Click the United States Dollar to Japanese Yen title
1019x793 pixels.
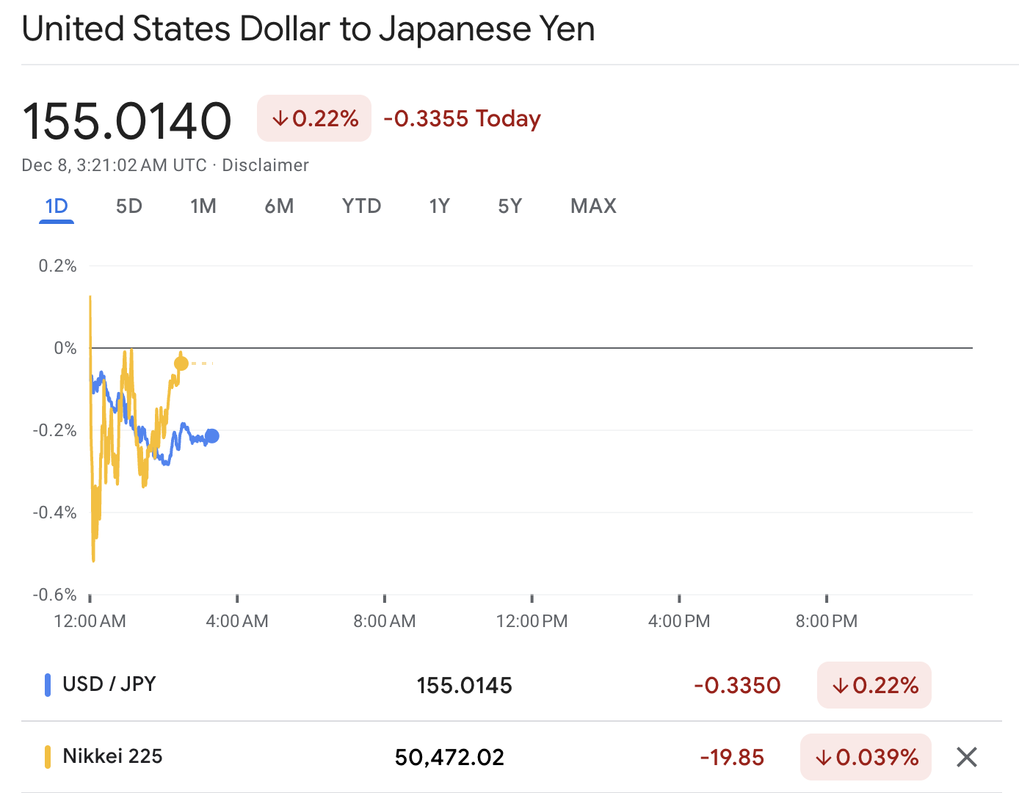(x=308, y=29)
